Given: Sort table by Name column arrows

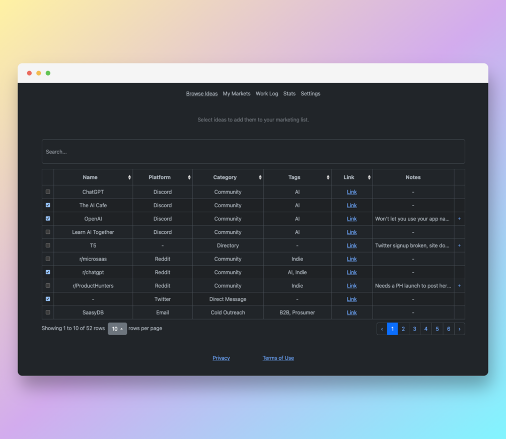Looking at the screenshot, I should pos(129,177).
